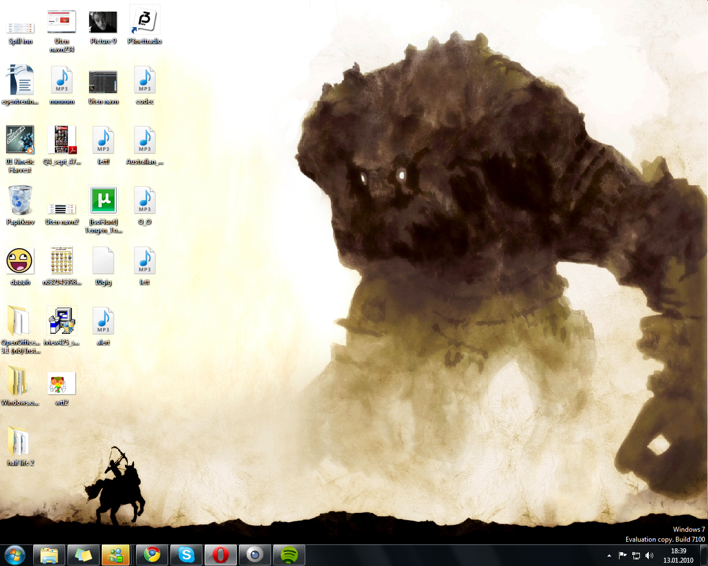Launch Opera browser from the taskbar
Viewport: 708px width, 566px height.
point(221,555)
